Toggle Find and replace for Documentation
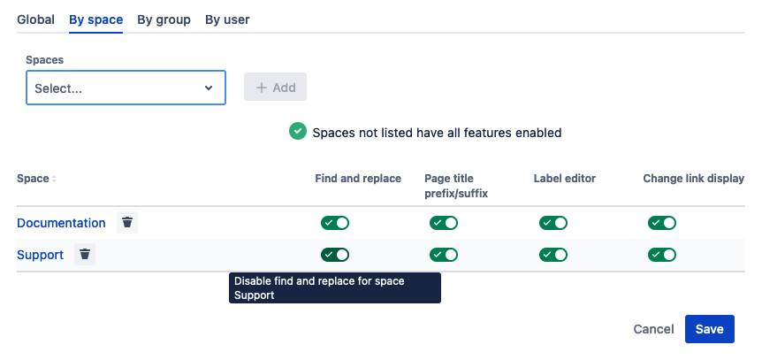The height and width of the screenshot is (360, 762). click(x=335, y=223)
